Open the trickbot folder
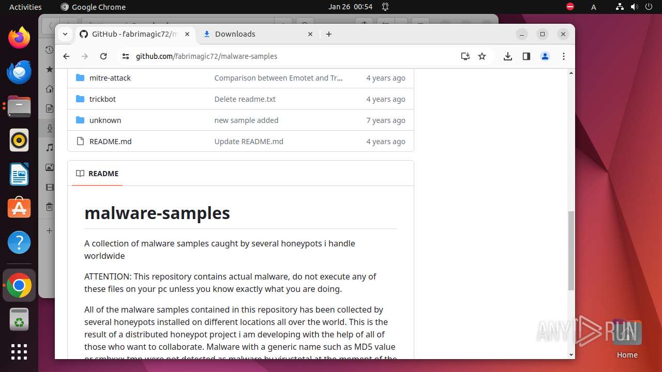The width and height of the screenshot is (662, 372). 102,99
